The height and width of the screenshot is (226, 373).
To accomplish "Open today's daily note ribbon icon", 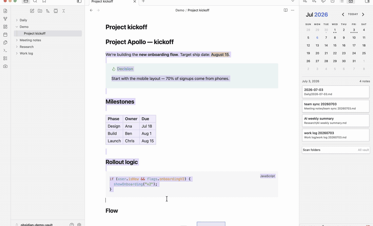I will pos(5,35).
